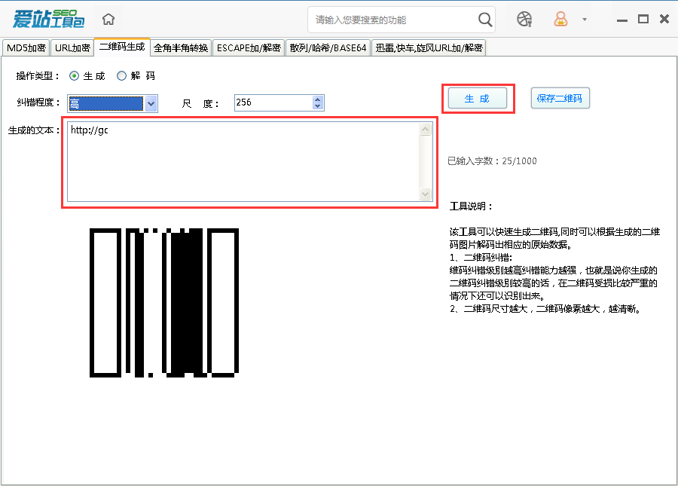
Task: Click the 保存二维码 save button
Action: (560, 98)
